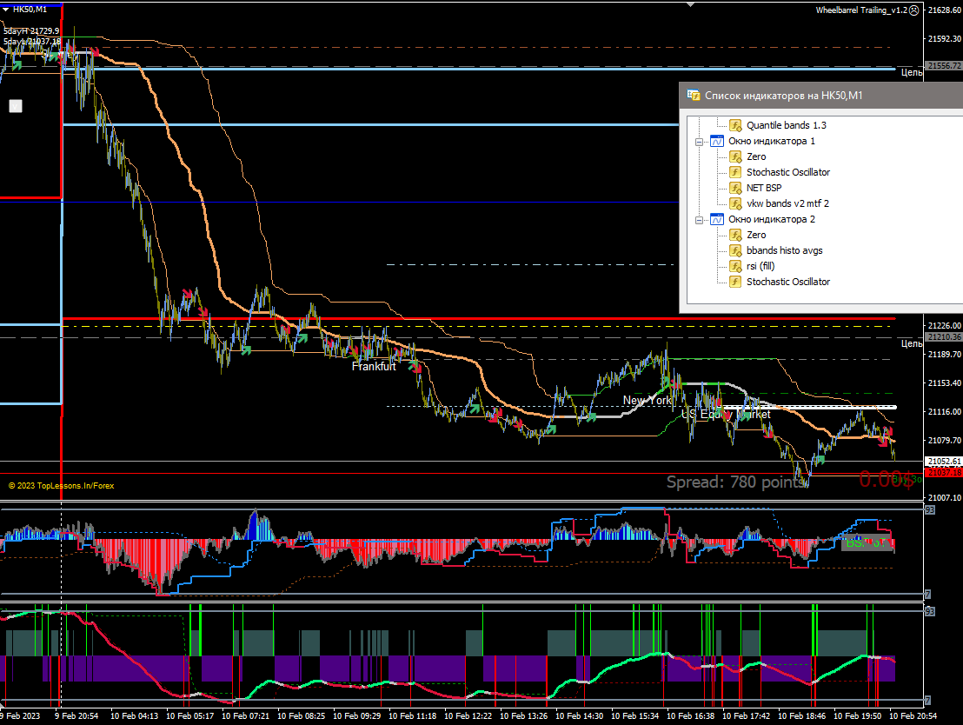This screenshot has width=963, height=725.
Task: Click the Окно индикатора 1 window icon
Action: pyautogui.click(x=717, y=141)
